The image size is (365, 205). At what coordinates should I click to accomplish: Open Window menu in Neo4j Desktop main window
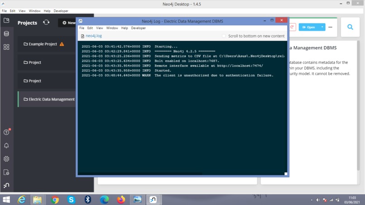click(x=34, y=11)
